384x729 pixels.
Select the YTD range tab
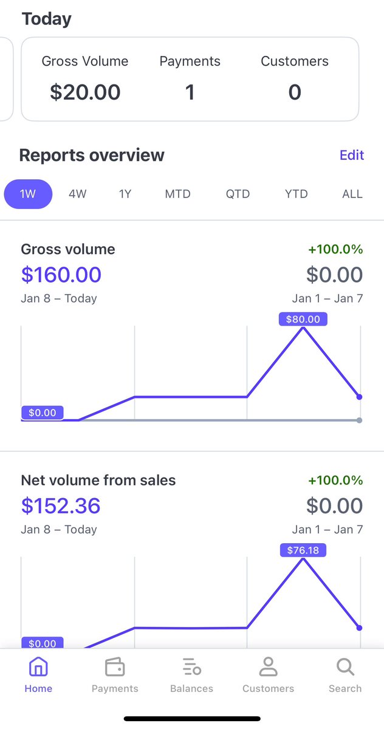[296, 194]
